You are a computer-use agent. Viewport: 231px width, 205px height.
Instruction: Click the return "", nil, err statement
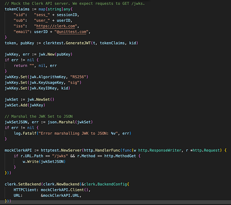(x=35, y=66)
